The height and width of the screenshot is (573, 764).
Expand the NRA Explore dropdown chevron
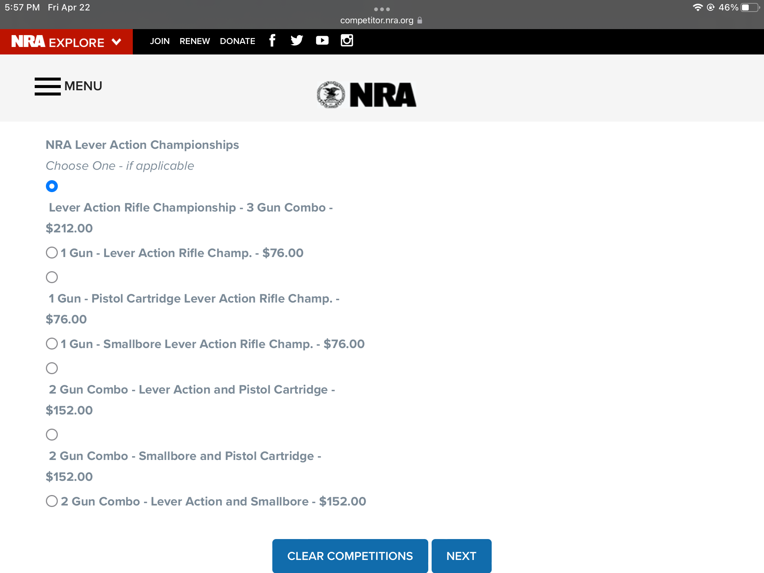(116, 42)
